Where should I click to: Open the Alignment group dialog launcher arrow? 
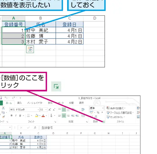pos(87,122)
